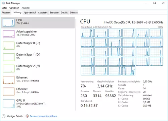Open the Datei menu

coord(4,8)
